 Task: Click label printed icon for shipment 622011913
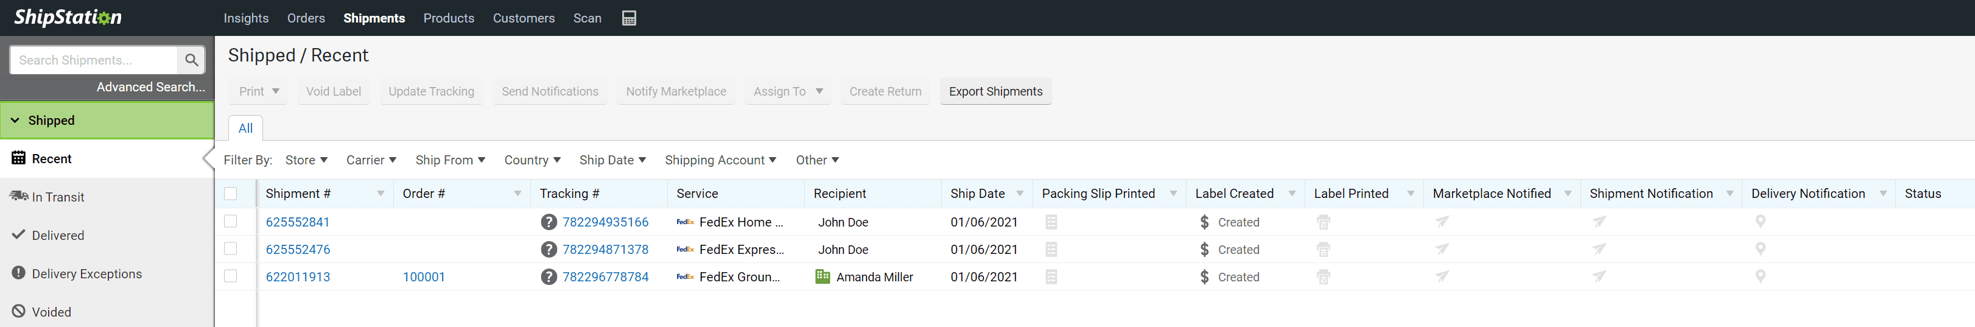(1324, 277)
